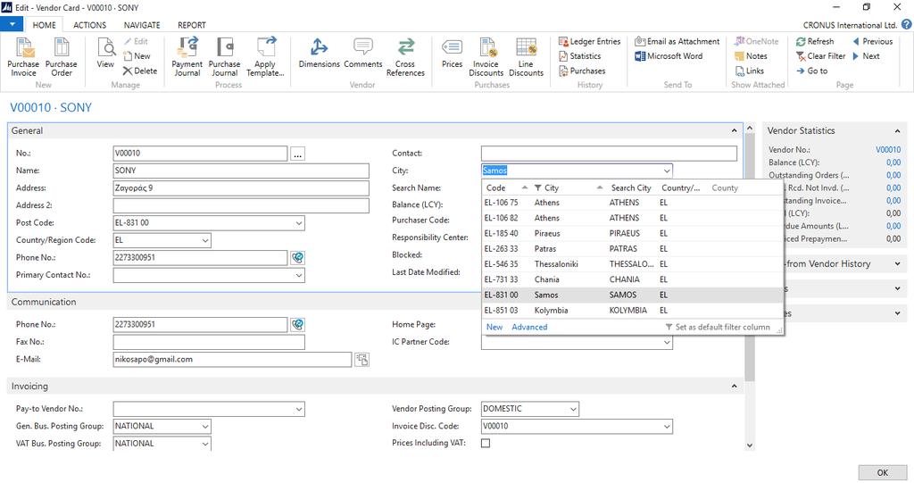The height and width of the screenshot is (483, 914).
Task: Send as Email Attachment
Action: (x=677, y=41)
